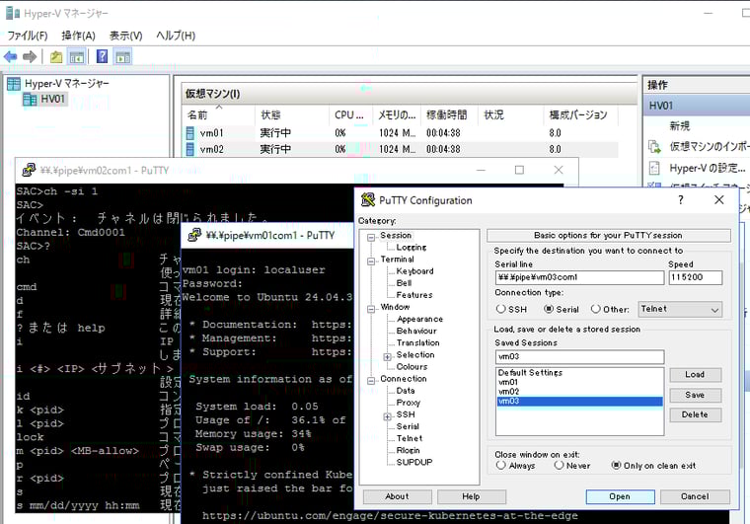Select Serial in category tree
The height and width of the screenshot is (524, 750).
408,426
